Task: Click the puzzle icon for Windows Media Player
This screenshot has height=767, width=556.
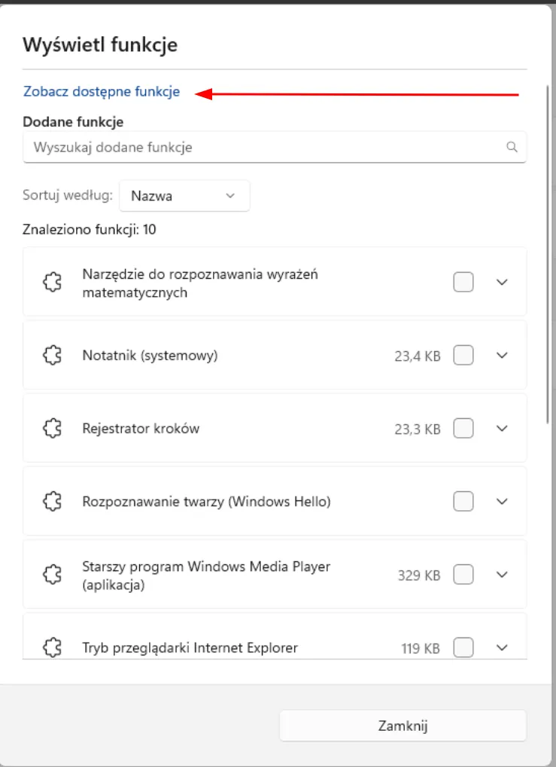Action: (x=52, y=575)
